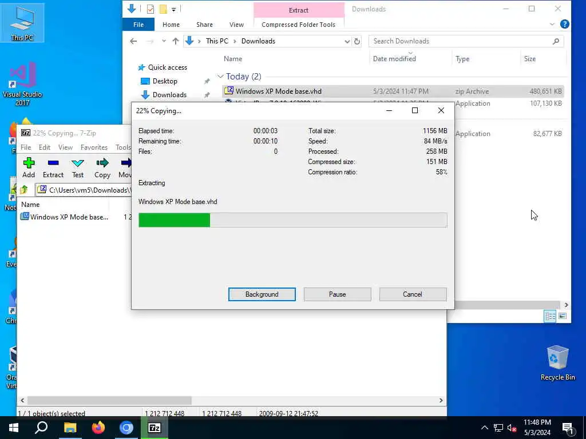This screenshot has height=439, width=586.
Task: Switch Explorer to details view icon
Action: pos(550,316)
